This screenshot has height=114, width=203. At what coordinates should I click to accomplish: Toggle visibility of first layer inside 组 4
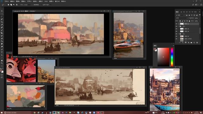pyautogui.click(x=176, y=29)
